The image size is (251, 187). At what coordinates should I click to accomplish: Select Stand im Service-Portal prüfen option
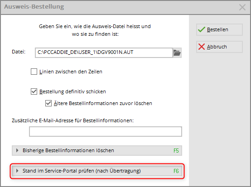97,171
